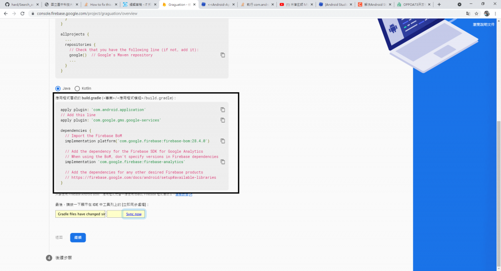Click the round icon beside the new tab button
501x271 pixels.
pos(459,4)
